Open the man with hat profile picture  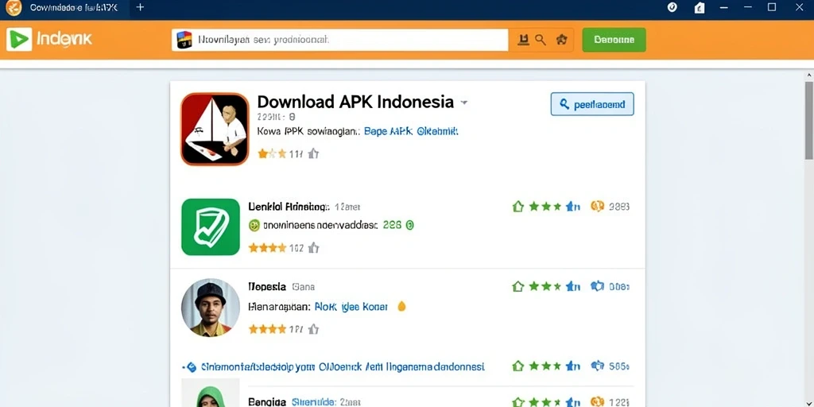pyautogui.click(x=211, y=308)
